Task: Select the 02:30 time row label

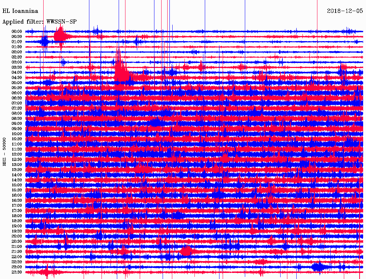Action: [17, 57]
